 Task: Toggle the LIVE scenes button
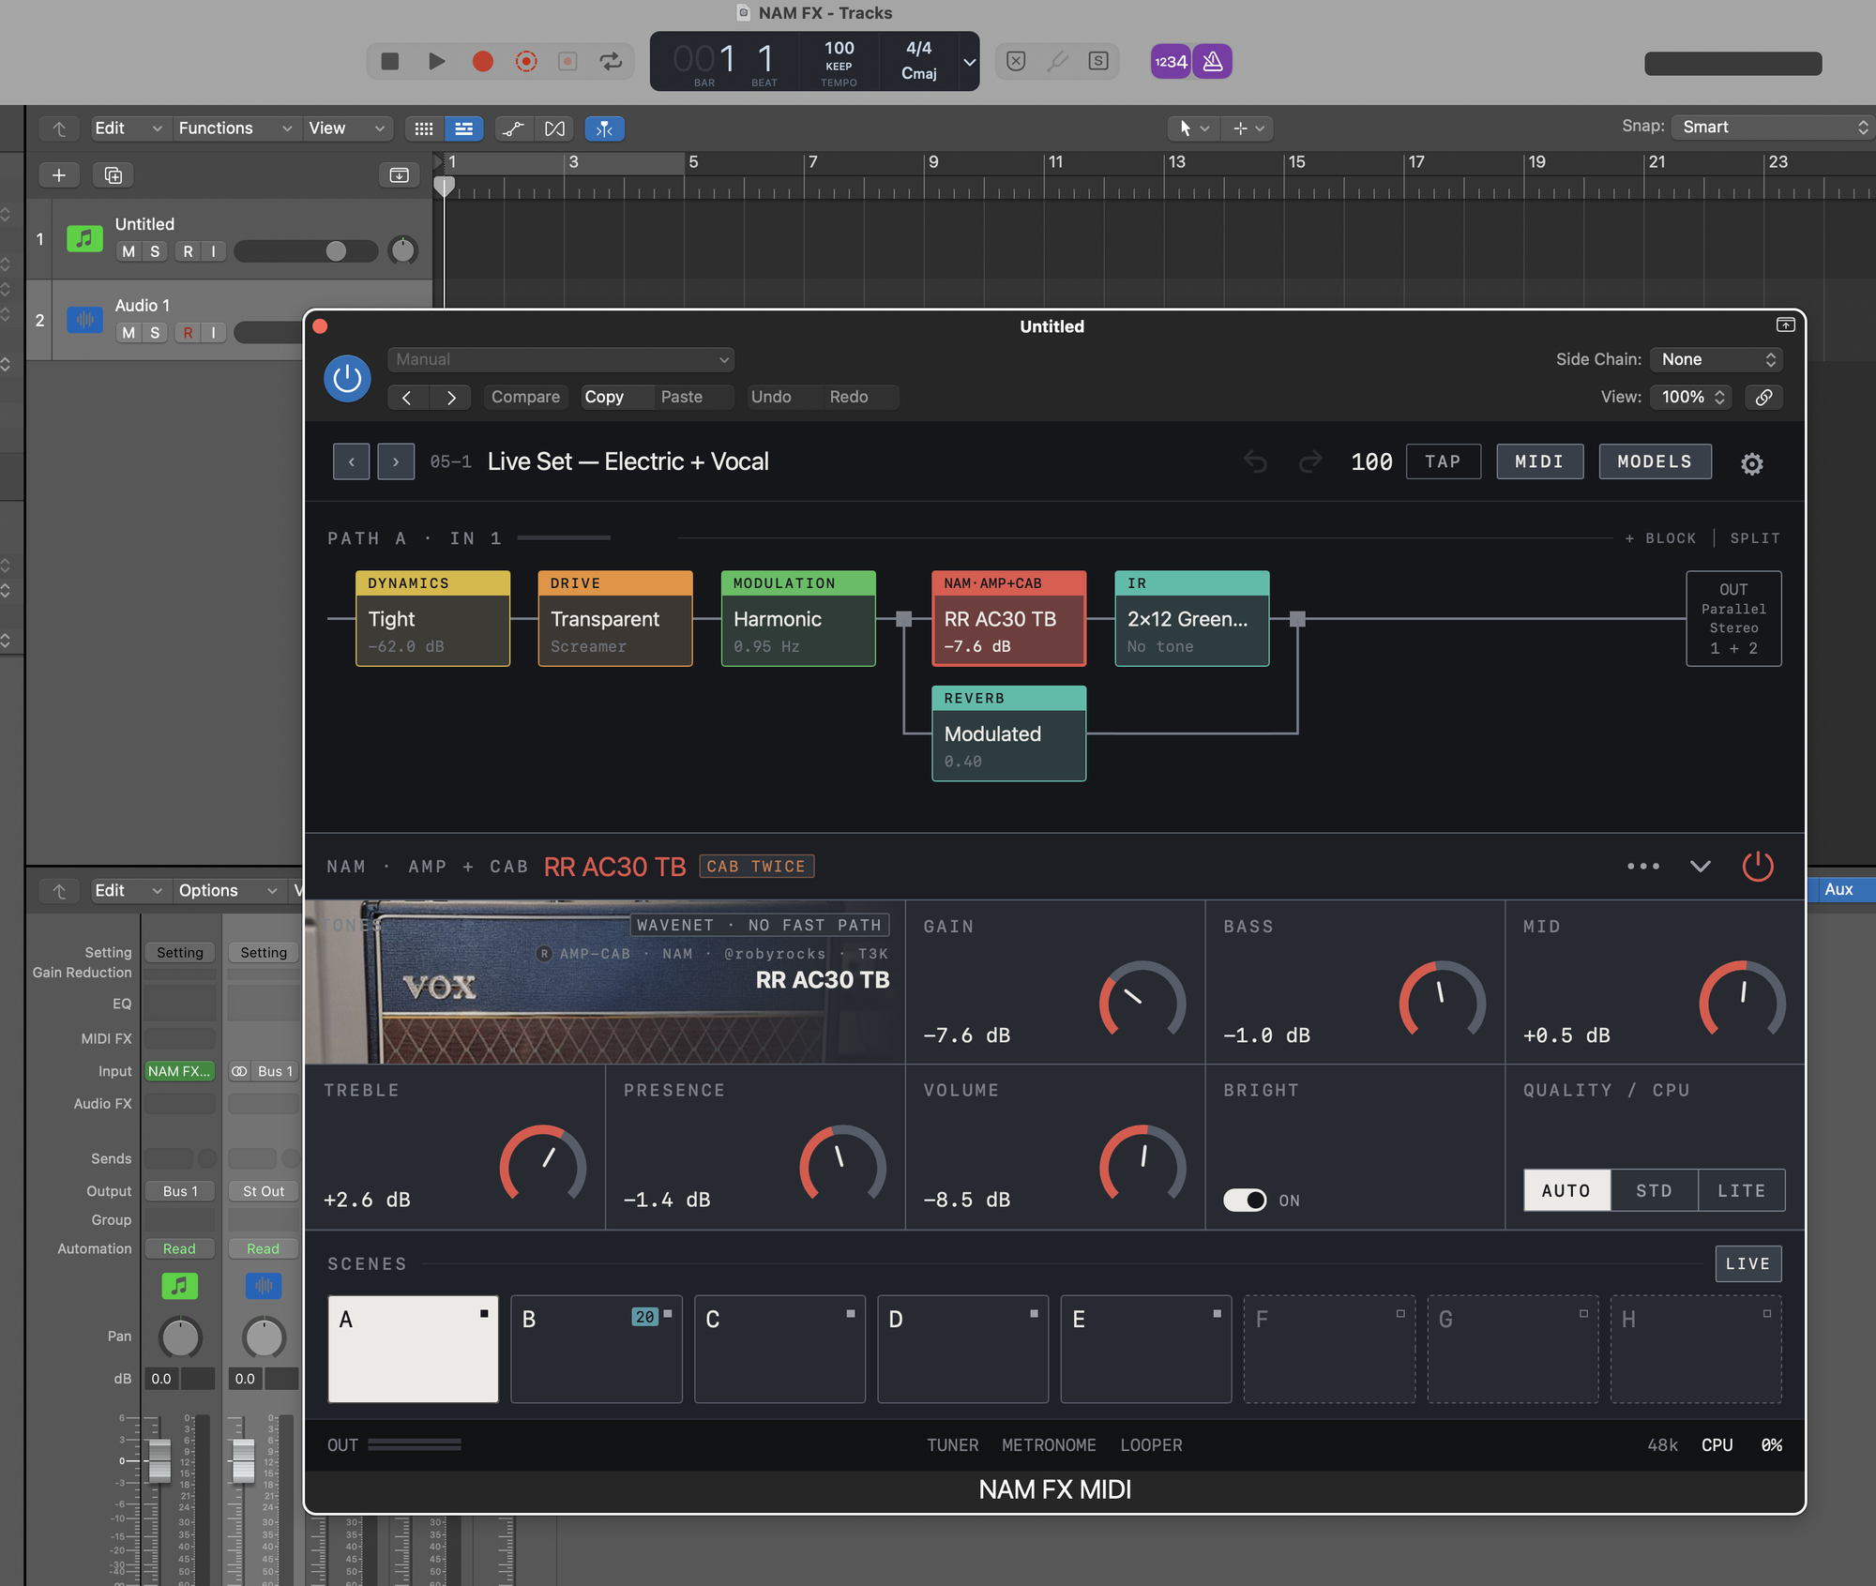1747,1264
